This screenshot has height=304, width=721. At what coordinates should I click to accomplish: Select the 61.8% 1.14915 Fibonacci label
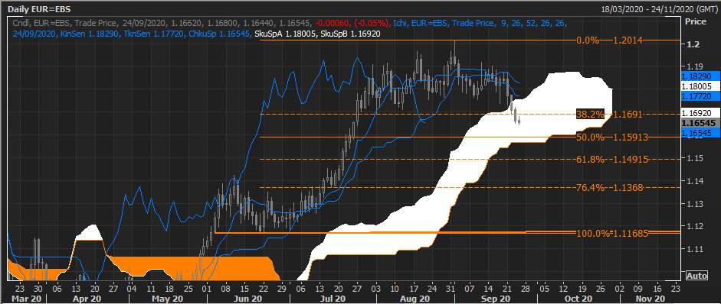coord(612,159)
